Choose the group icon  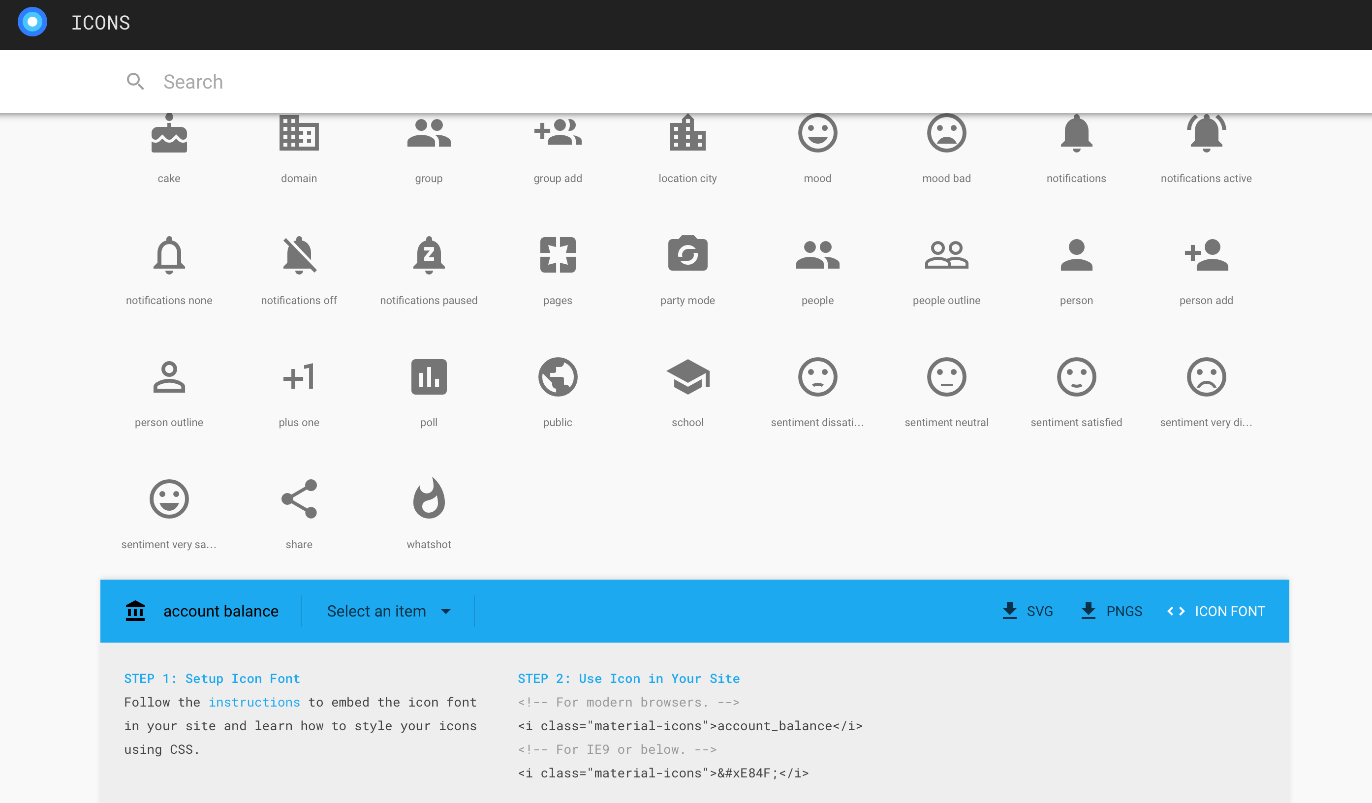(x=429, y=133)
